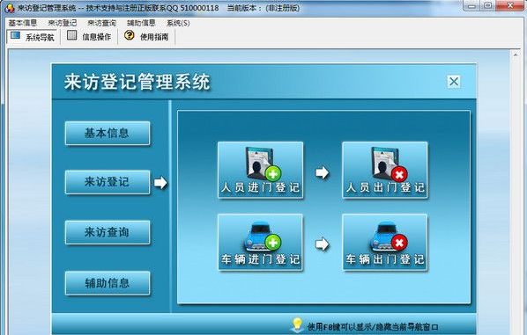Open 人员进门登记 person check-in
The height and width of the screenshot is (335, 527).
[261, 170]
